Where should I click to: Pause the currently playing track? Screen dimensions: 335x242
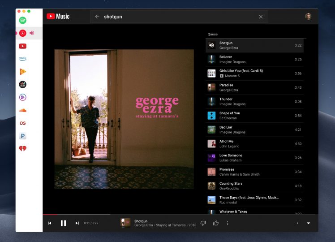click(63, 223)
